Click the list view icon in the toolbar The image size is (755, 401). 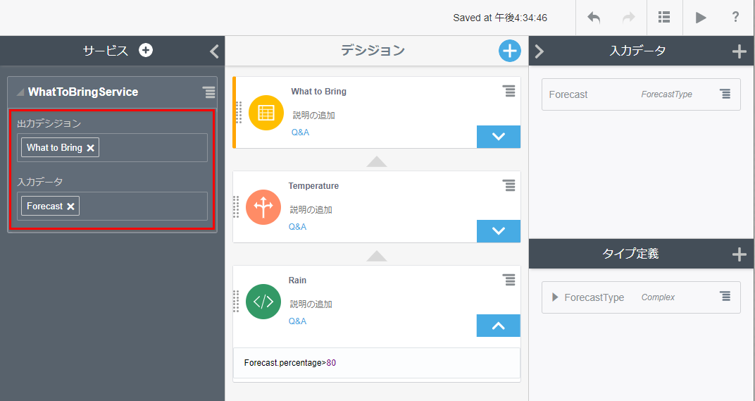[x=664, y=18]
